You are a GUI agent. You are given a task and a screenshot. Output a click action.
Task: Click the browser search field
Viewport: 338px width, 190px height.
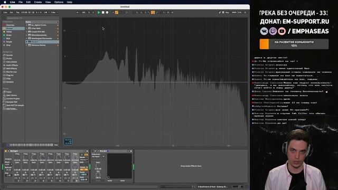tap(32, 18)
